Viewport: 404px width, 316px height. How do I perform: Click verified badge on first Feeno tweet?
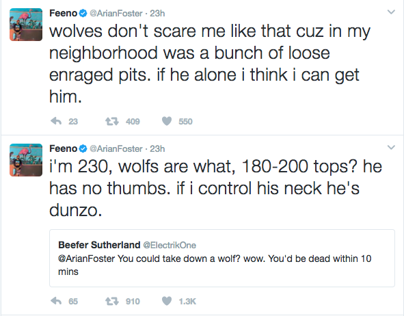(x=83, y=13)
